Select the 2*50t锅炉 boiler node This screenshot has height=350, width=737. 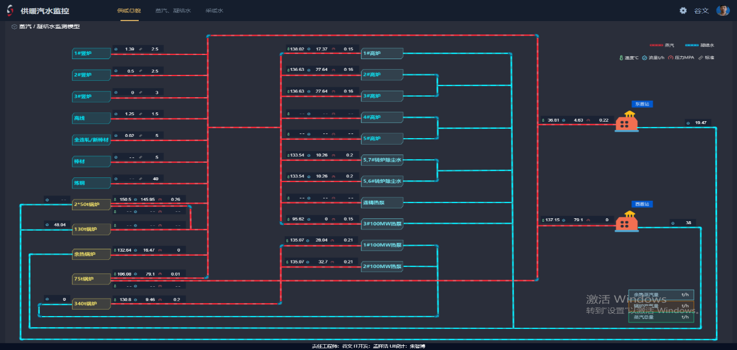[x=91, y=205]
